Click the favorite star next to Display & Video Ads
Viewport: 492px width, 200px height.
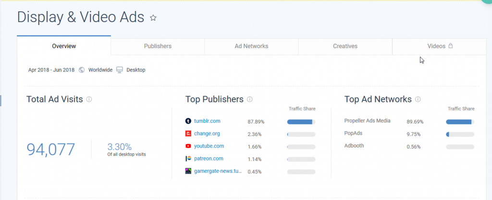(x=153, y=18)
